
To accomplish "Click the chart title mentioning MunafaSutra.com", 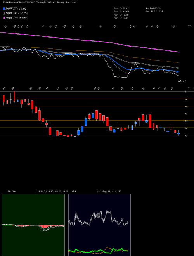I will [x=40, y=2].
